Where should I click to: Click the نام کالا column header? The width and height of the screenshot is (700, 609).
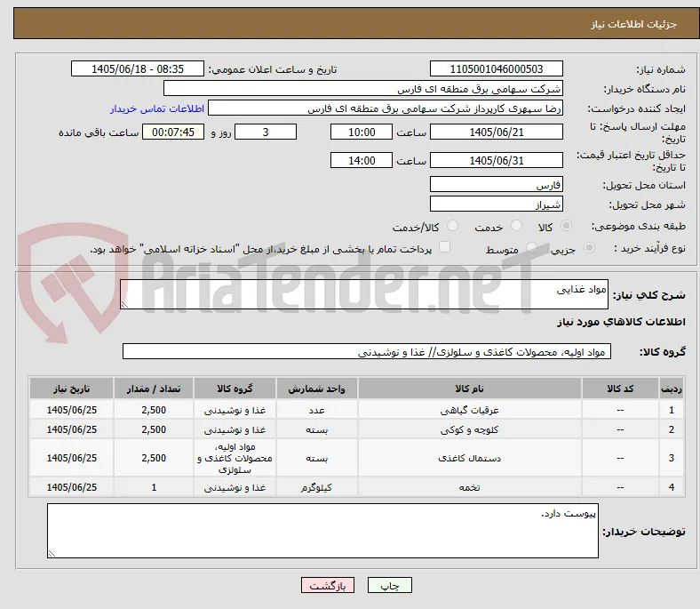[x=470, y=389]
